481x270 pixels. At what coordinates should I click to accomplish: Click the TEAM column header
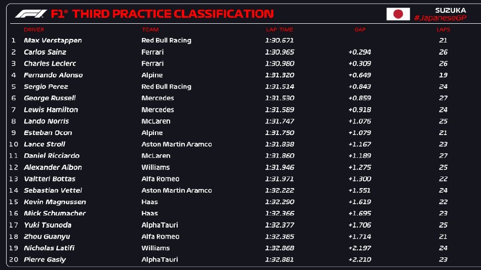coord(150,30)
